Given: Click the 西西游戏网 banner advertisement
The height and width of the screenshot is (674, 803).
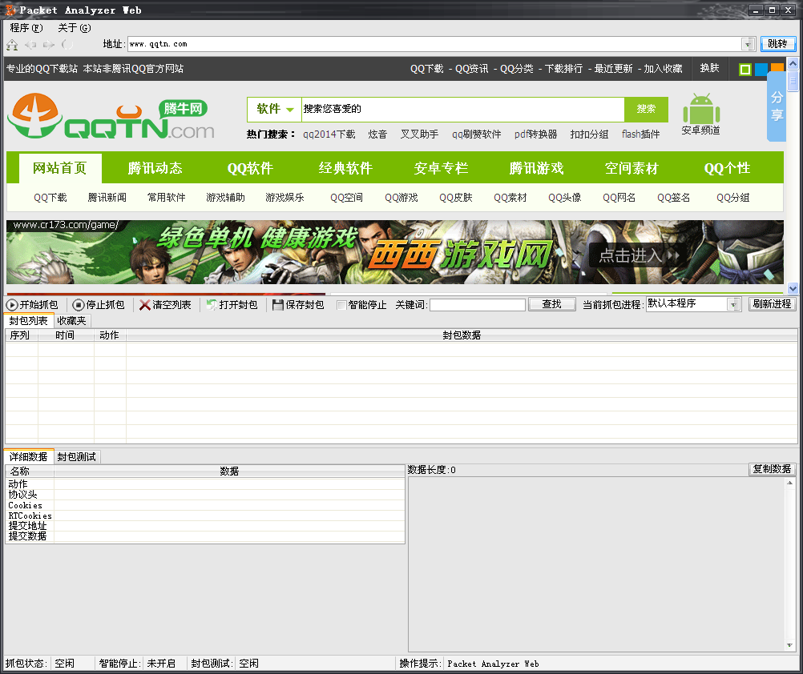Looking at the screenshot, I should (x=395, y=252).
